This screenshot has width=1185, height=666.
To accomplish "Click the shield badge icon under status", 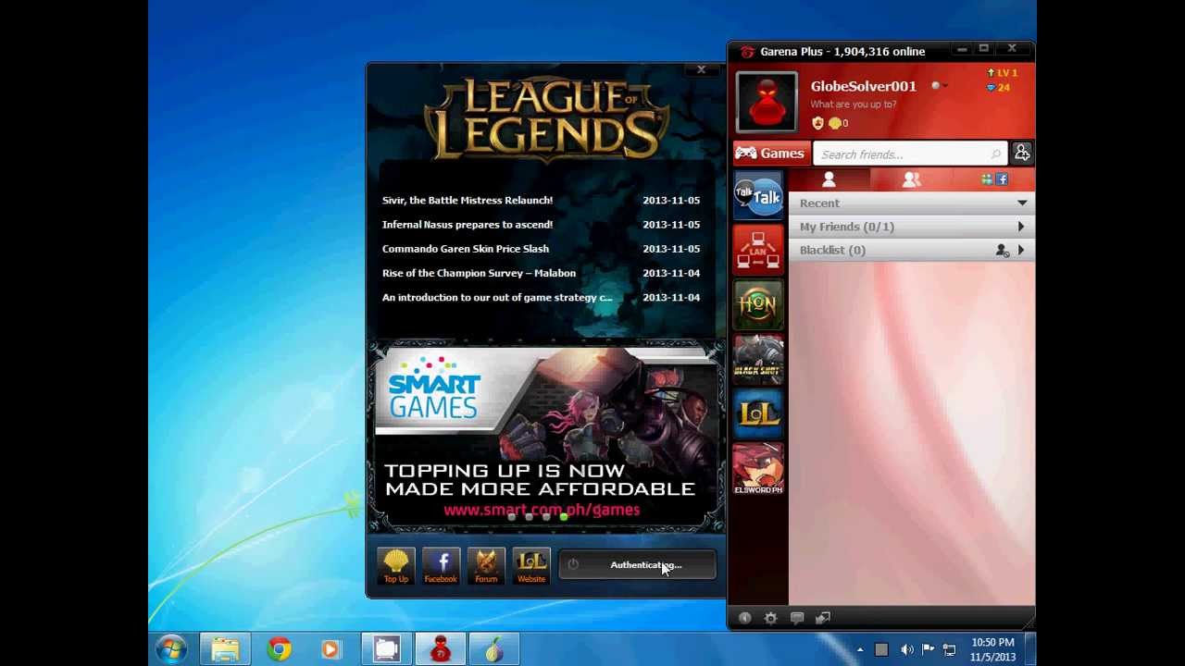I will click(x=817, y=123).
